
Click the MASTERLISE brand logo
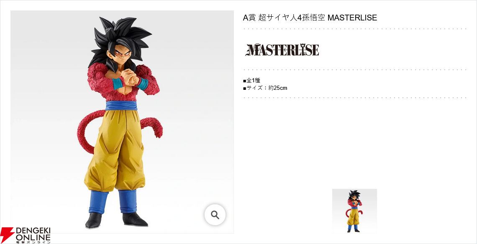[x=282, y=50]
